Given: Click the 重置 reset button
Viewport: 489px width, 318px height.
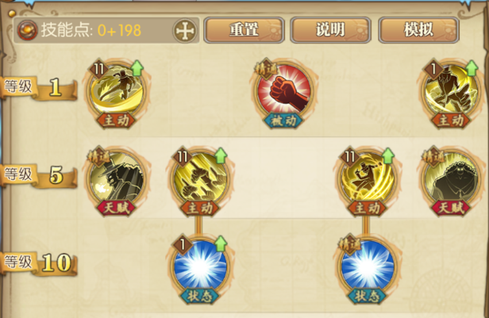Looking at the screenshot, I should (244, 30).
